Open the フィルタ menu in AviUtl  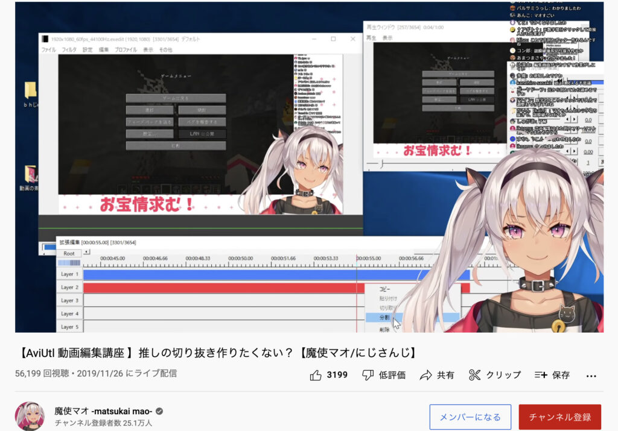pos(69,49)
